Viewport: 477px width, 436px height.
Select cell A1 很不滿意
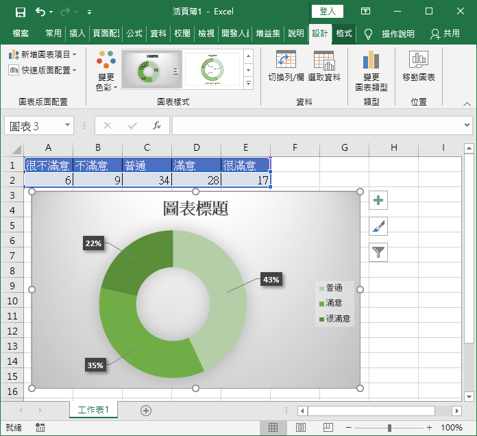pos(49,165)
